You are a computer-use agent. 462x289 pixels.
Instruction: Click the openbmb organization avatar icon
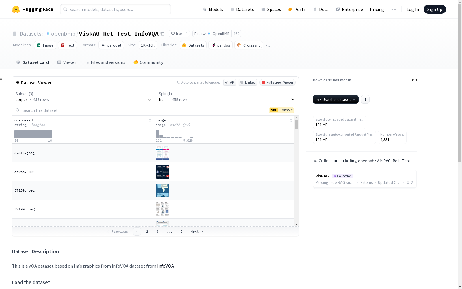(48, 34)
